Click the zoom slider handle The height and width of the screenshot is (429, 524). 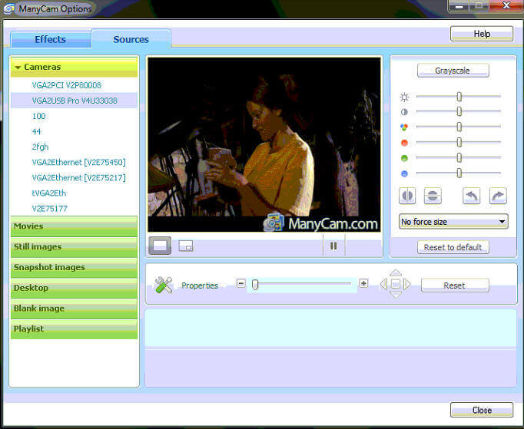tap(255, 285)
